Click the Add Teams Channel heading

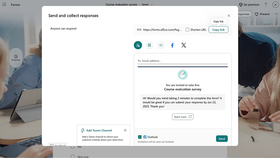click(x=99, y=130)
